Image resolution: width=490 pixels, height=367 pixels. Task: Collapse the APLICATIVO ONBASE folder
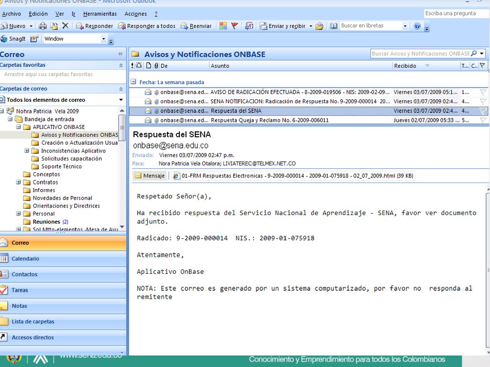[x=19, y=127]
